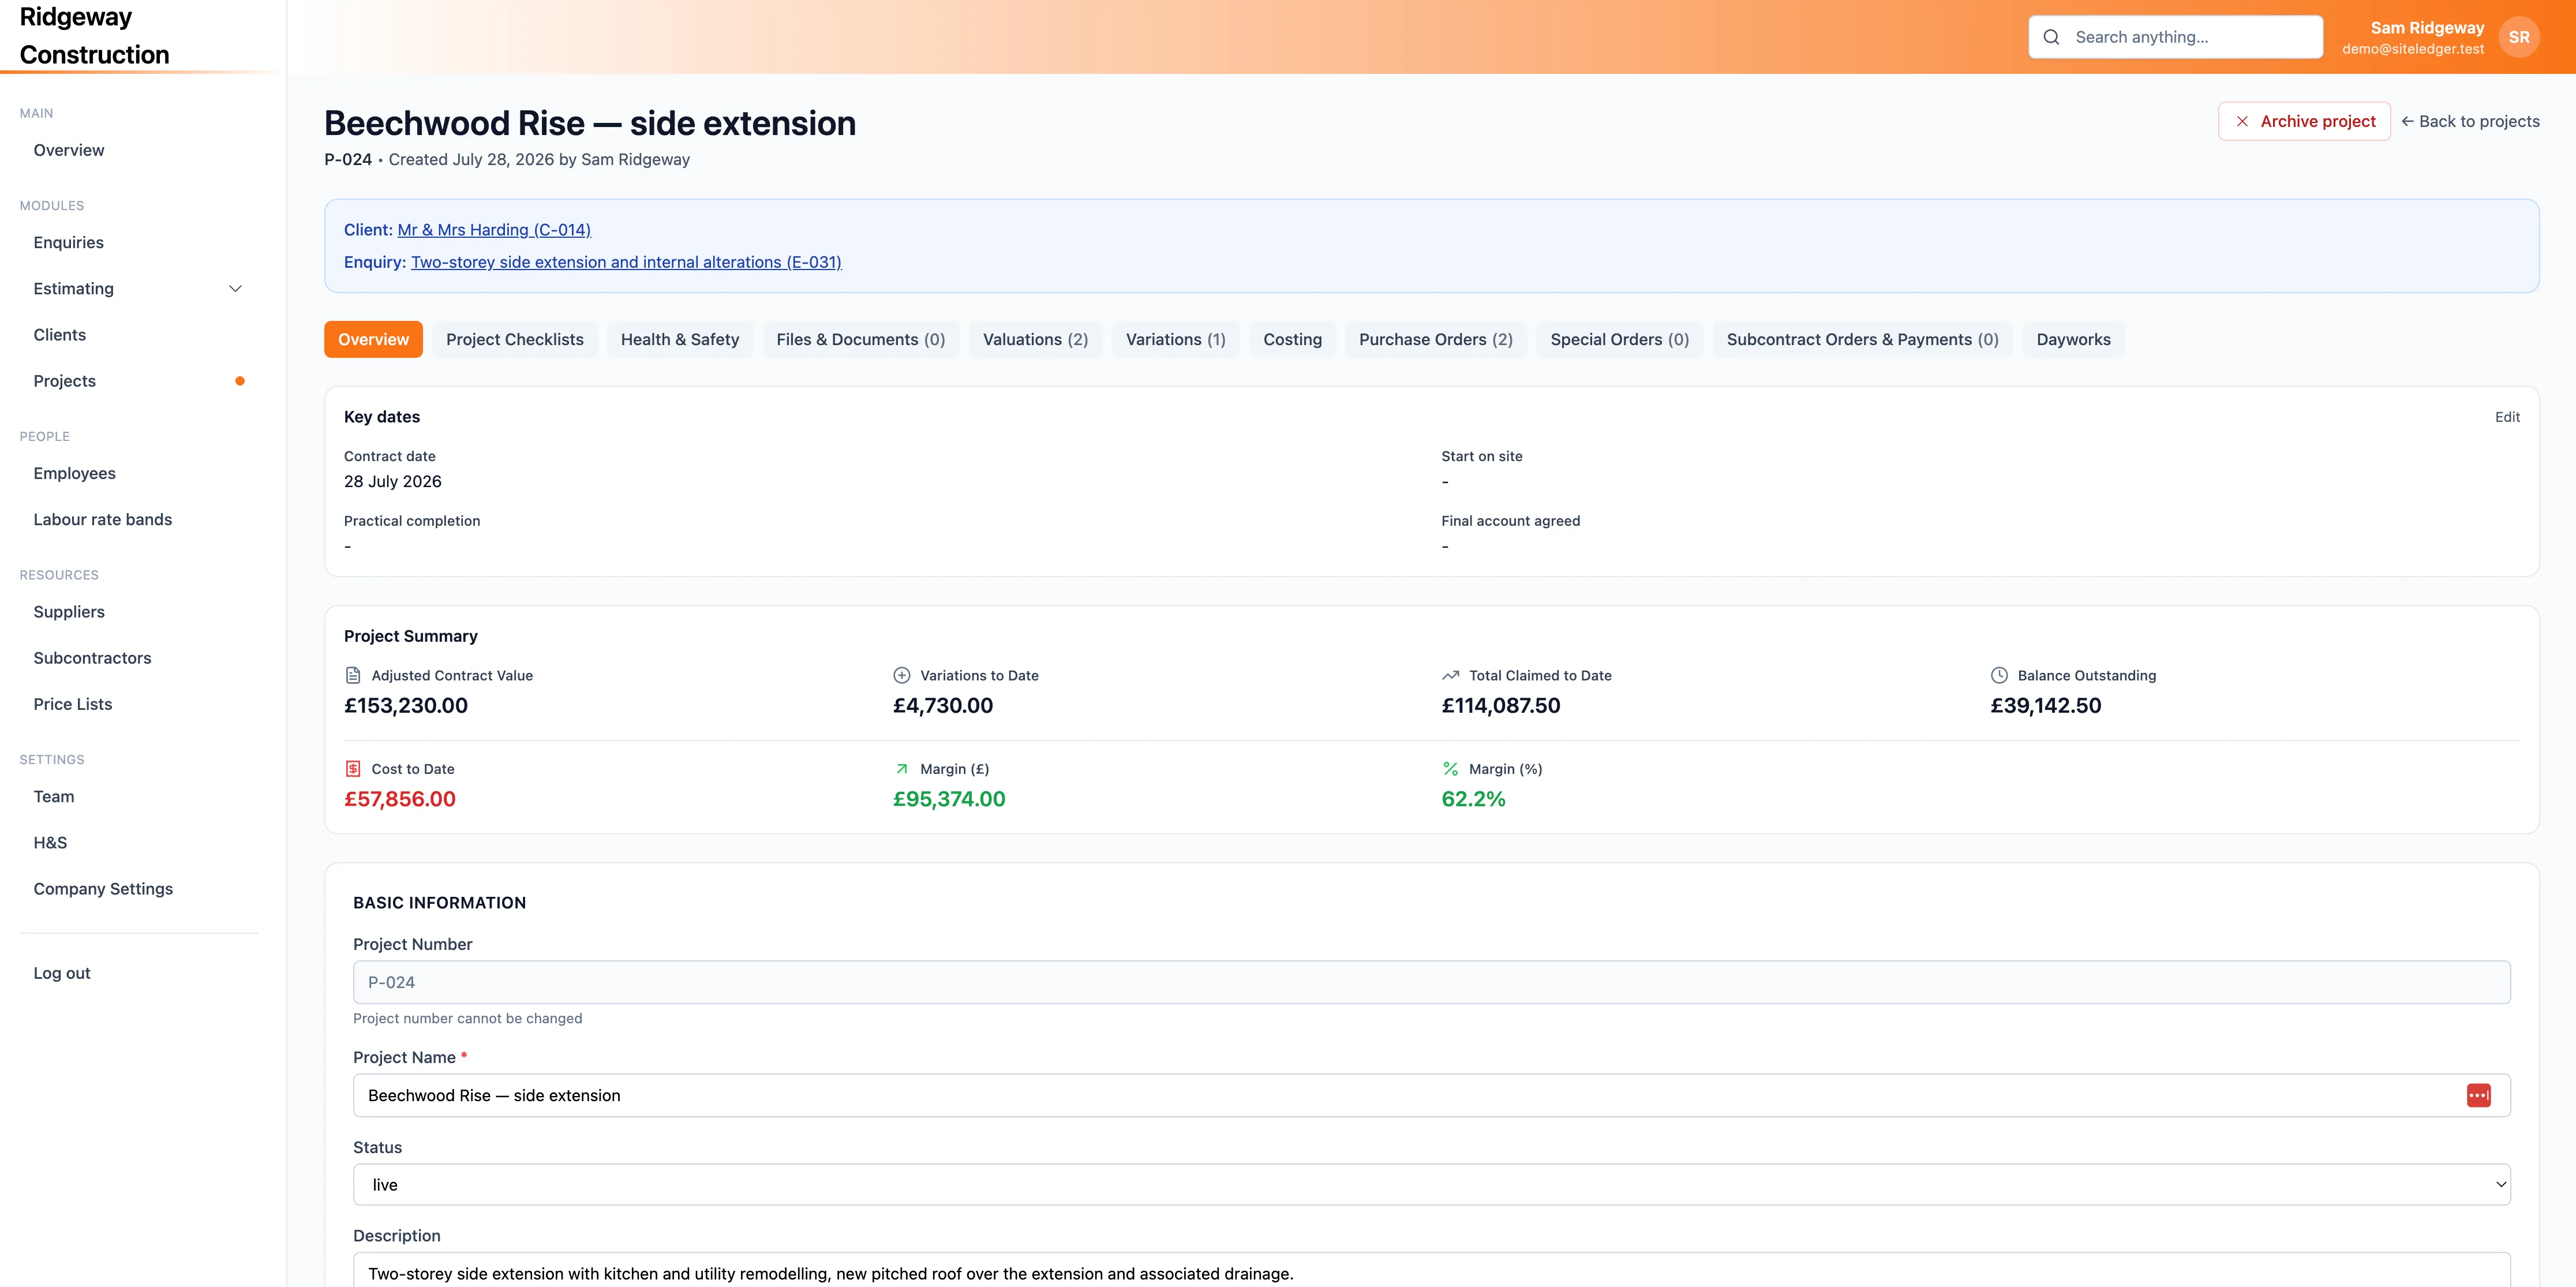Click the Balance Outstanding clock icon
Viewport: 2576px width, 1287px height.
(x=1999, y=675)
